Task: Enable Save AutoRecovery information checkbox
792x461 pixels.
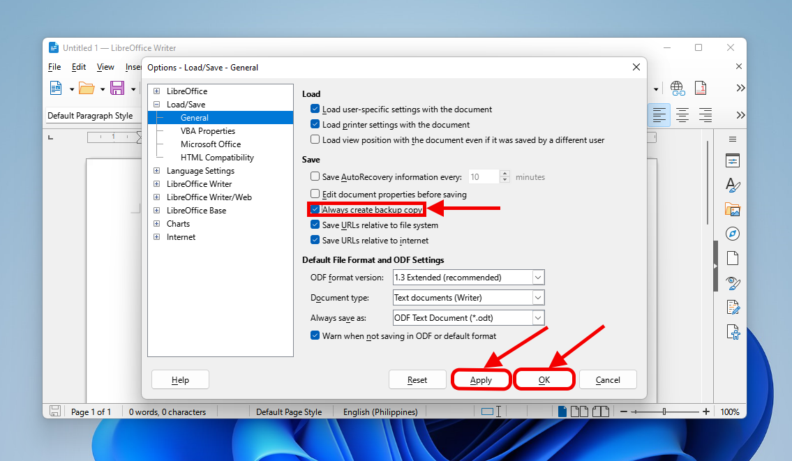Action: point(315,176)
